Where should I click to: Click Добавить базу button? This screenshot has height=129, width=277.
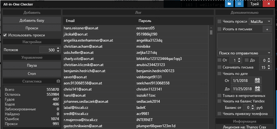(x=32, y=20)
